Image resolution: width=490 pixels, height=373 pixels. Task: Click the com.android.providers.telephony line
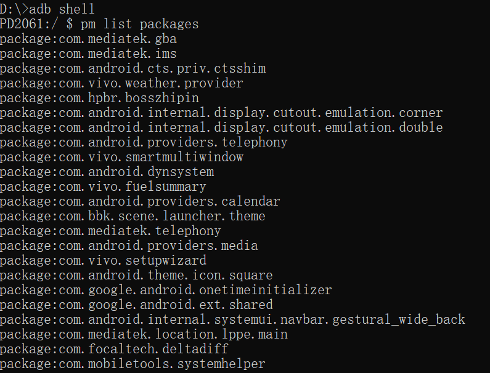144,142
